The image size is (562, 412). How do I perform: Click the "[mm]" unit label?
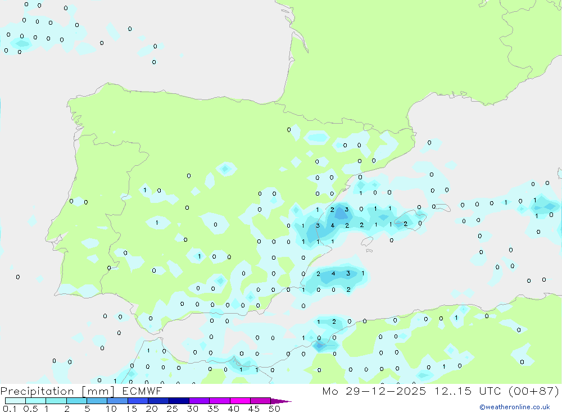[x=98, y=391]
